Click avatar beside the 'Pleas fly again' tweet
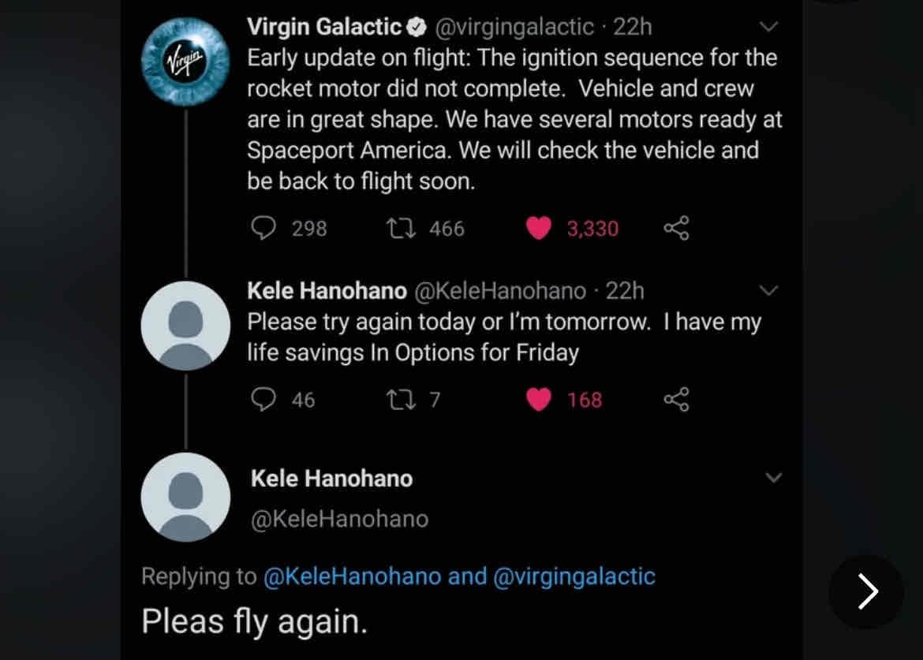 coord(185,498)
